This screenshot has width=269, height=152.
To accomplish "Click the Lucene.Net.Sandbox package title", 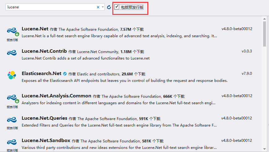I will pos(46,141).
